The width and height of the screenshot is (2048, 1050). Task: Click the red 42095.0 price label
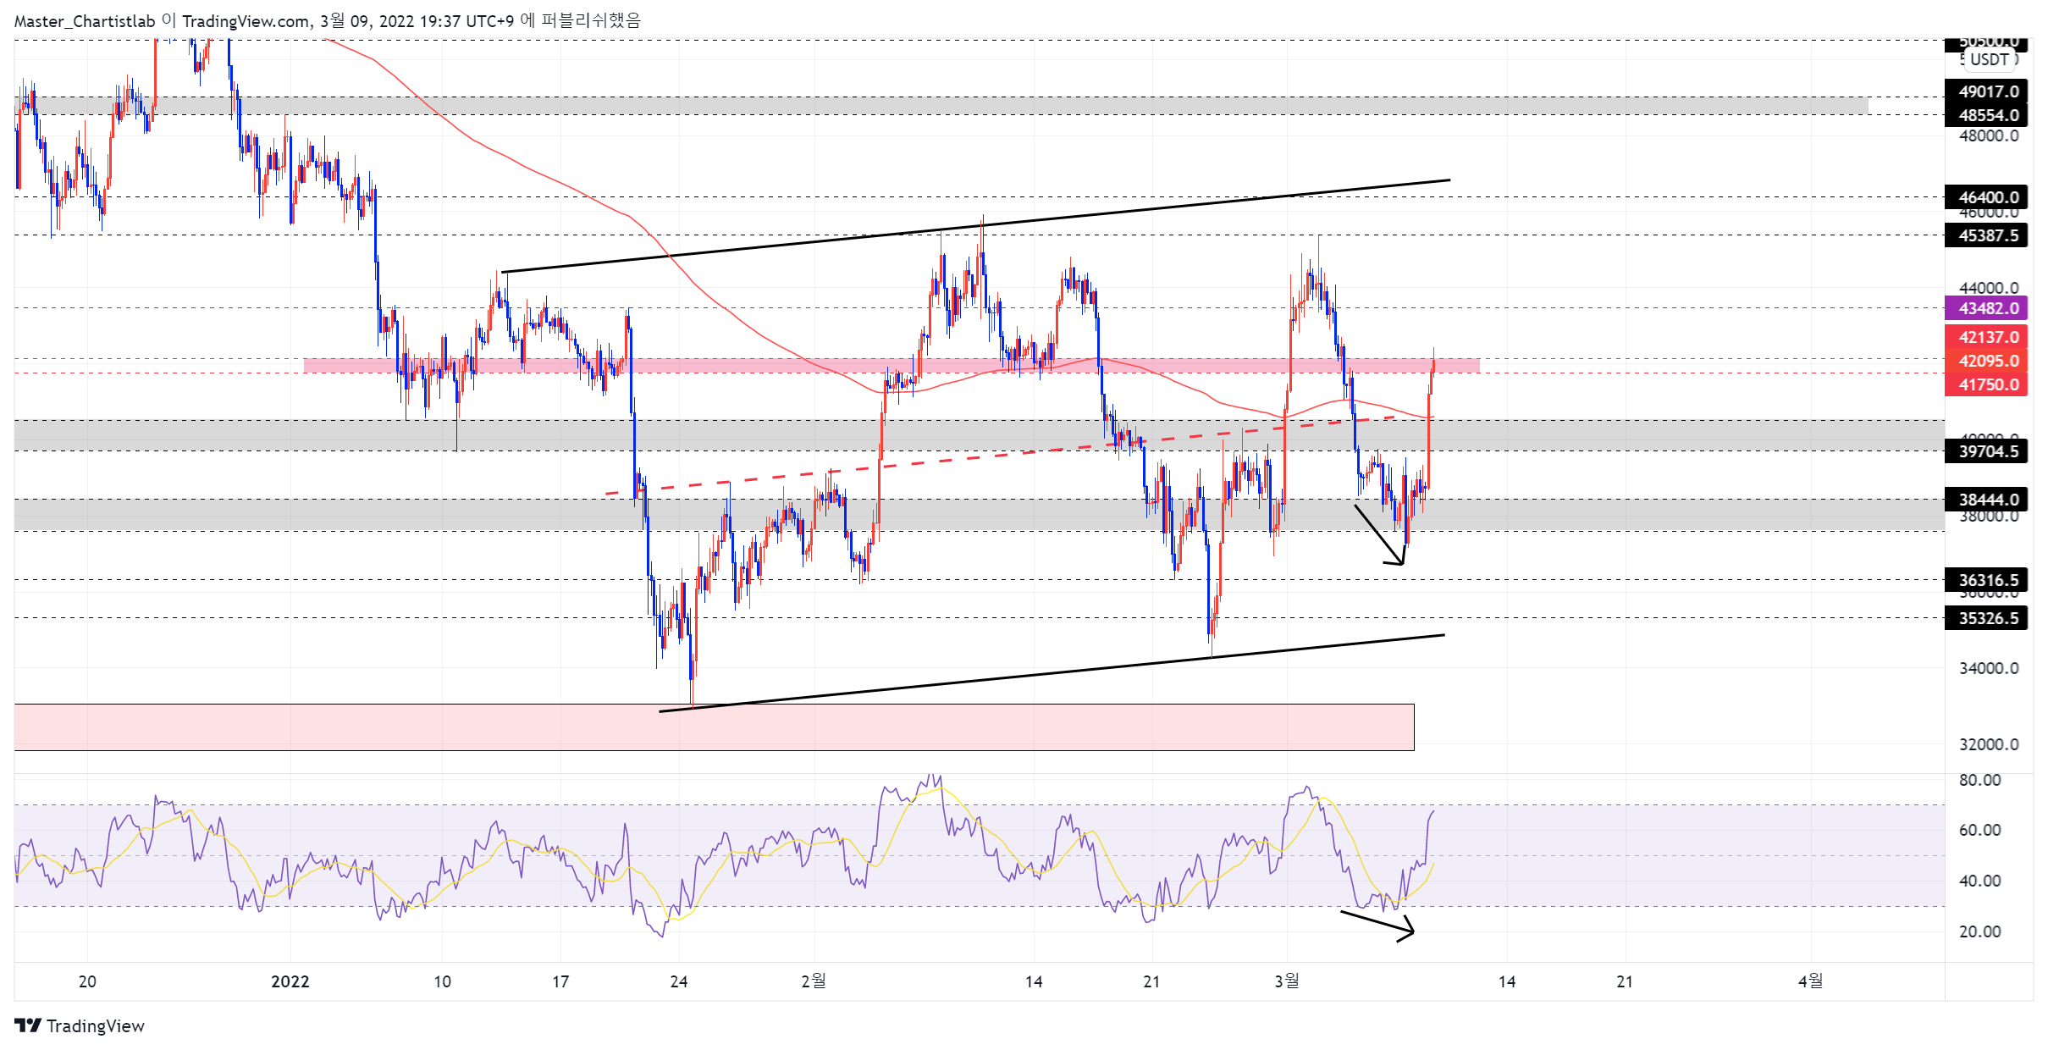point(1986,361)
